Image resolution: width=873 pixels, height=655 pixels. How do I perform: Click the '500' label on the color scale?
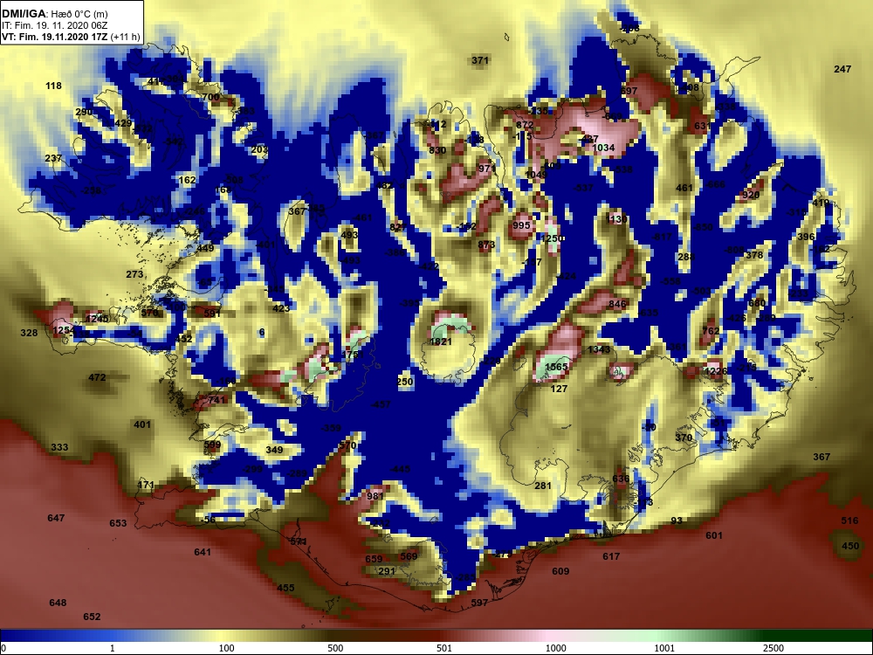pos(335,648)
